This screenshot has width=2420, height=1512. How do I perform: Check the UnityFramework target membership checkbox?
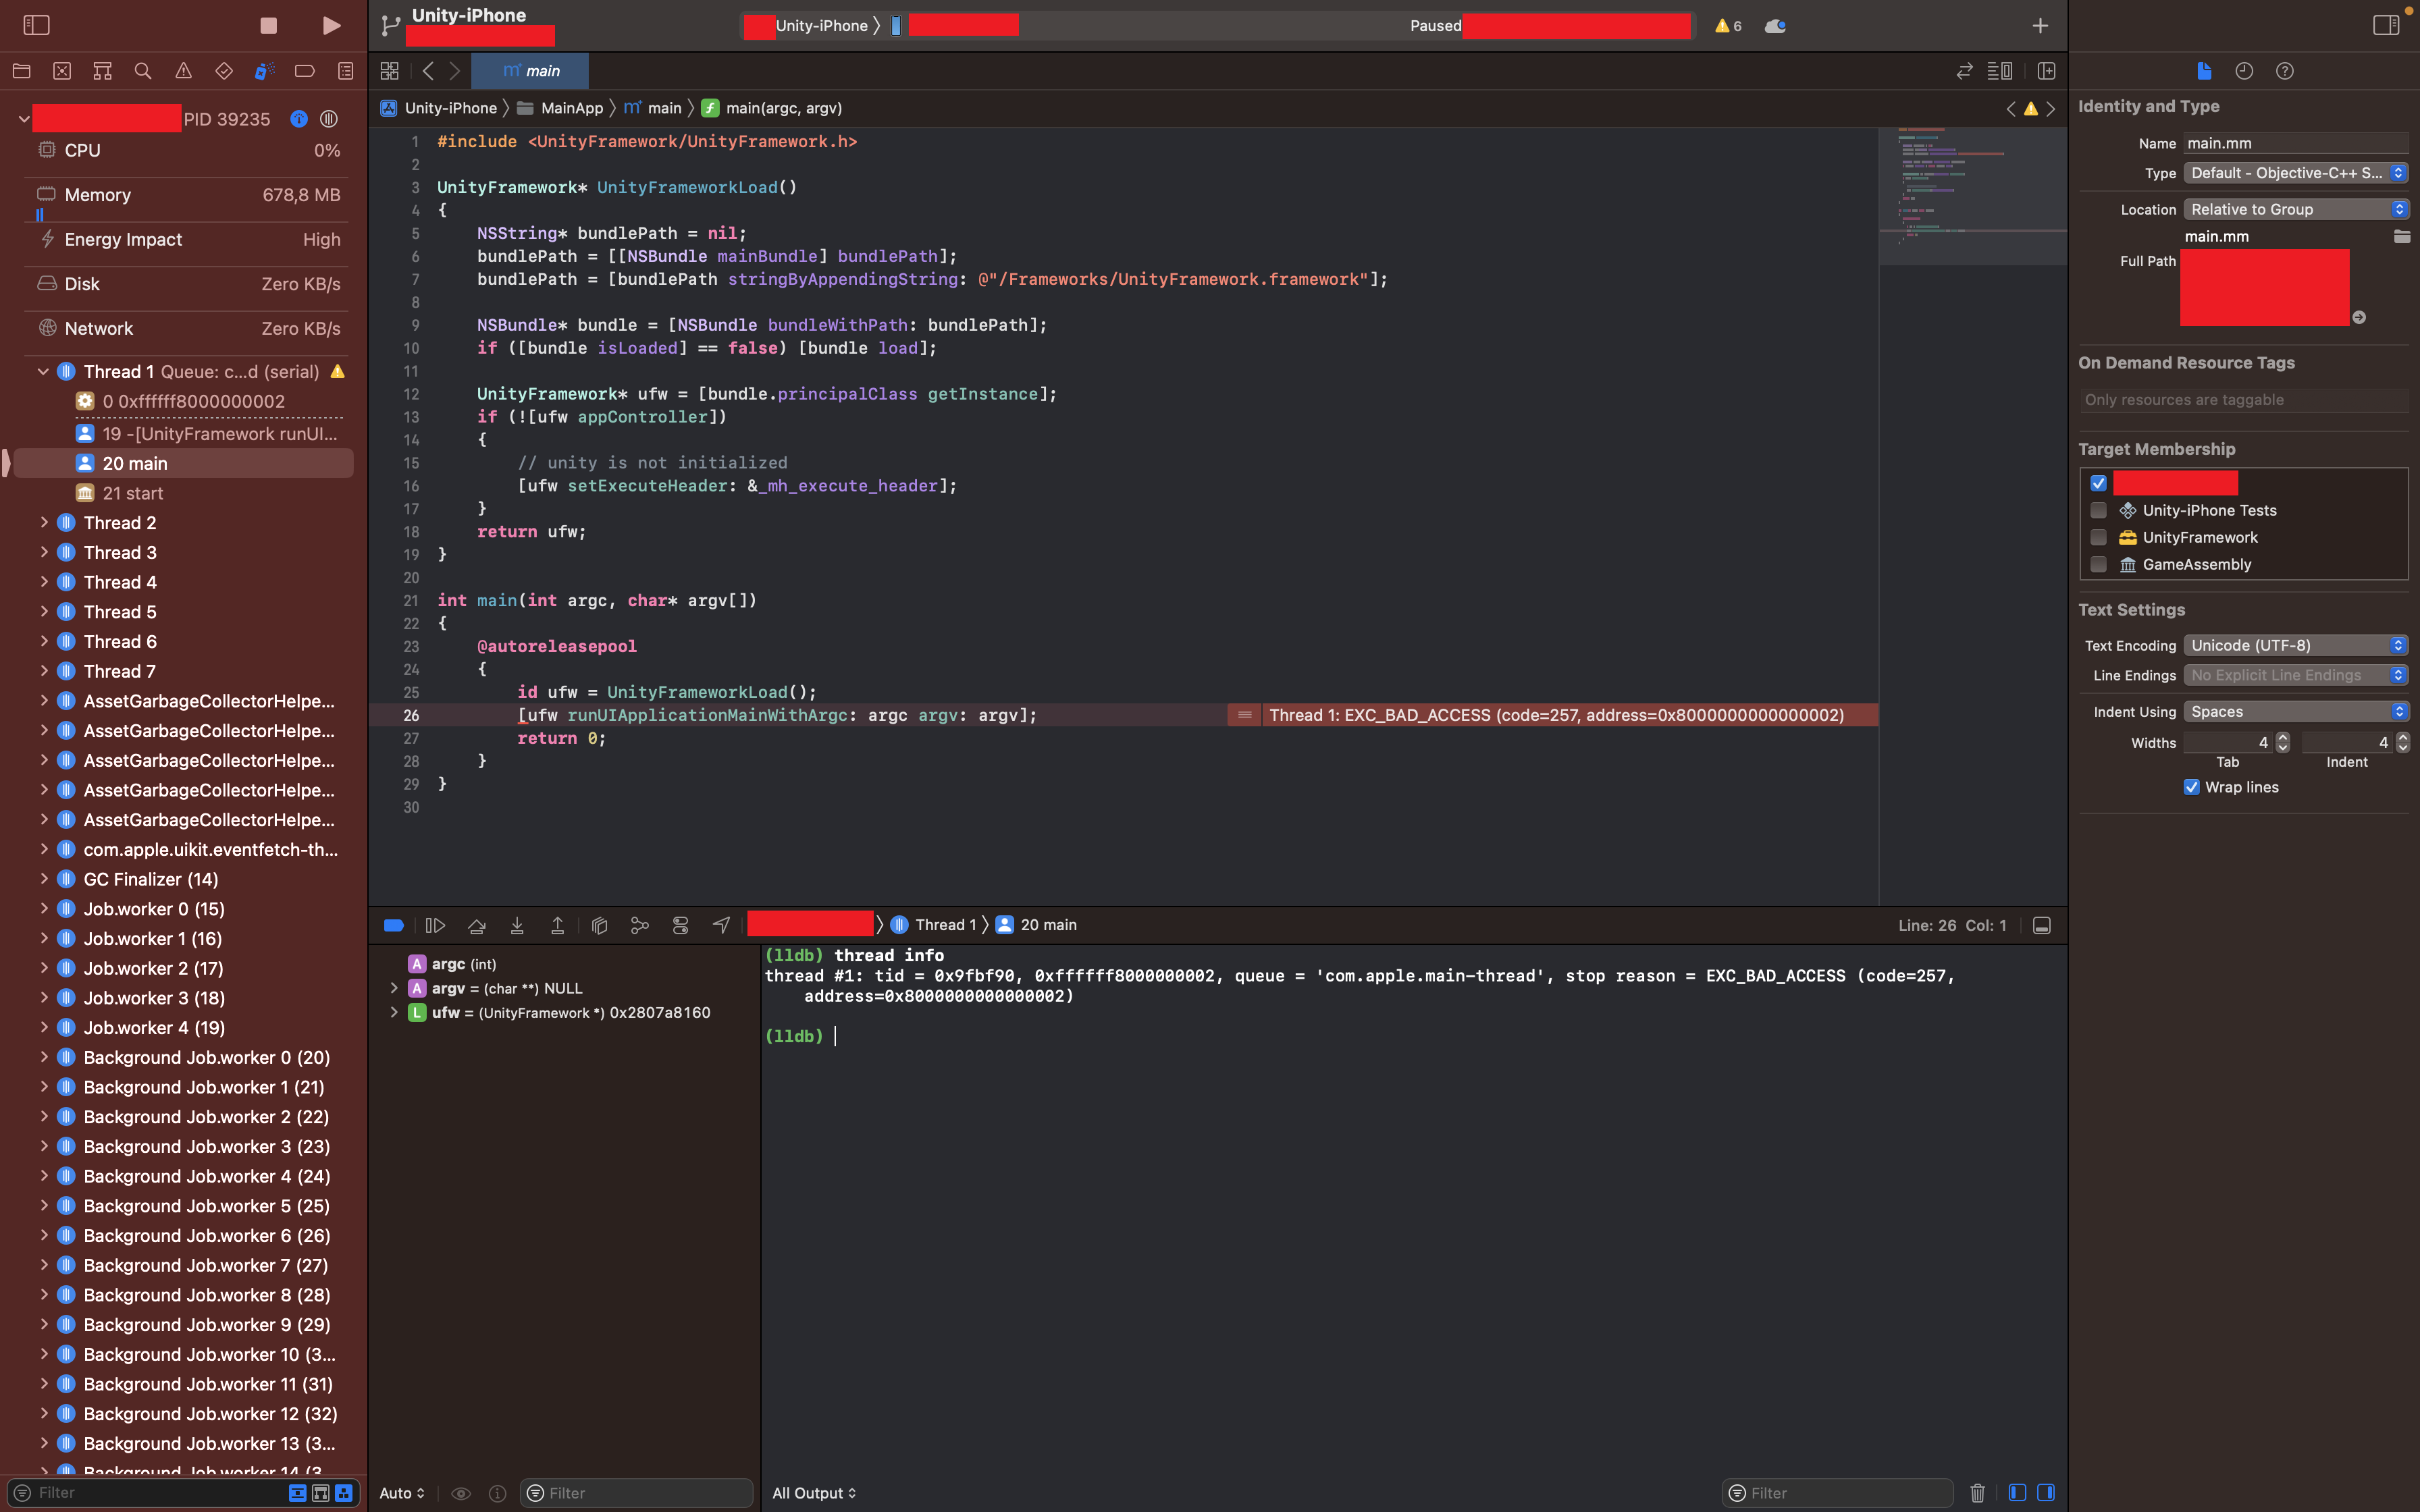point(2098,537)
